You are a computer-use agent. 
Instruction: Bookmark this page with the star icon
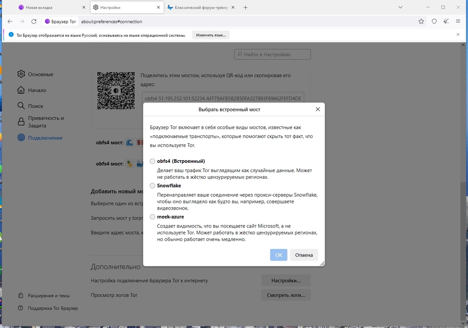click(421, 21)
